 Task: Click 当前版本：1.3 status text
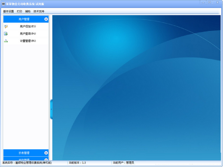coord(77,163)
